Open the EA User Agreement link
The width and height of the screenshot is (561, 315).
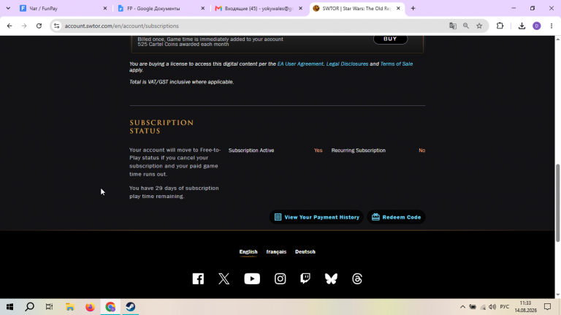300,64
